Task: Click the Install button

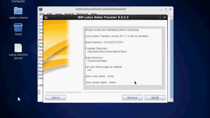Action: coord(155,98)
